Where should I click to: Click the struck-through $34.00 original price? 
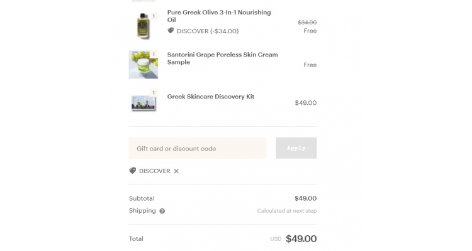coord(307,22)
